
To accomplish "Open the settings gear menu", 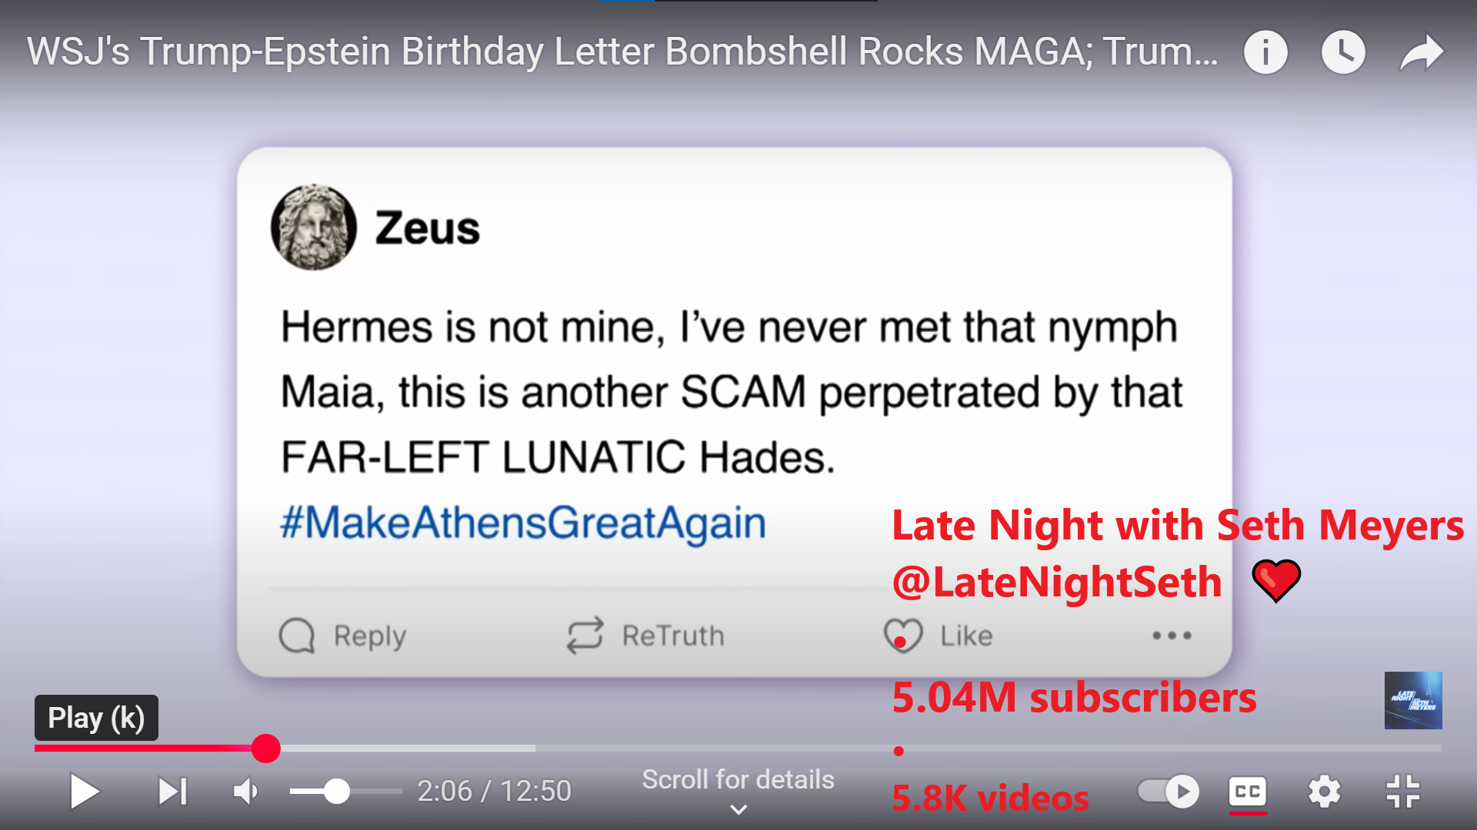I will pyautogui.click(x=1324, y=792).
